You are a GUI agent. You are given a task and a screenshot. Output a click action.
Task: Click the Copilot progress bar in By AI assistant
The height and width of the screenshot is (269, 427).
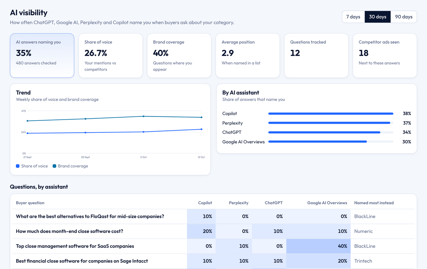(331, 114)
